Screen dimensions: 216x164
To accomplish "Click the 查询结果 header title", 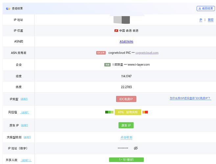I will (x=17, y=9).
